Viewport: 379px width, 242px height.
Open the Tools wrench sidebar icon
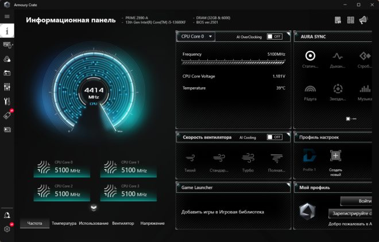coord(7,101)
